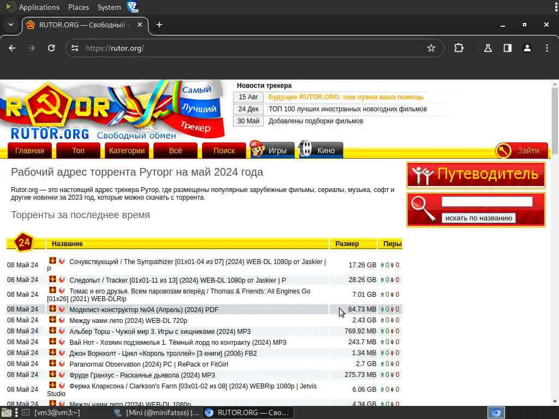Image resolution: width=559 pixels, height=419 pixels.
Task: Open the browser extensions puzzle icon
Action: pyautogui.click(x=459, y=48)
